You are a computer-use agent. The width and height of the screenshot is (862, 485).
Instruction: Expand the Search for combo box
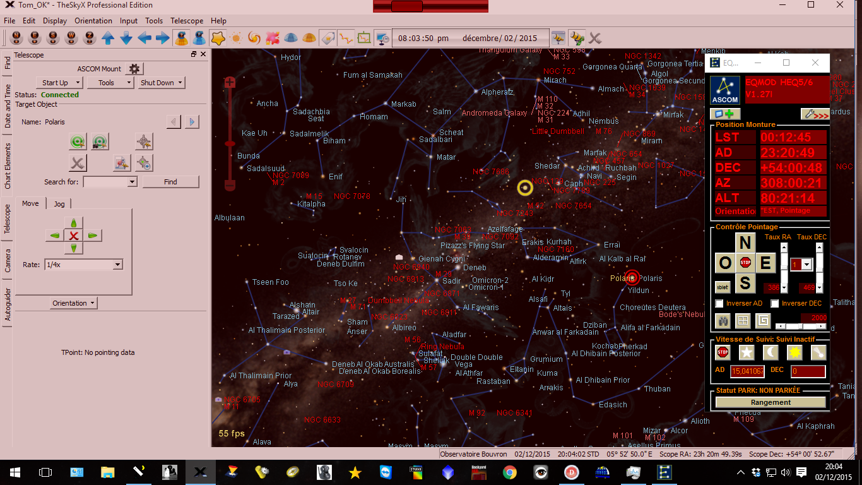tap(132, 182)
